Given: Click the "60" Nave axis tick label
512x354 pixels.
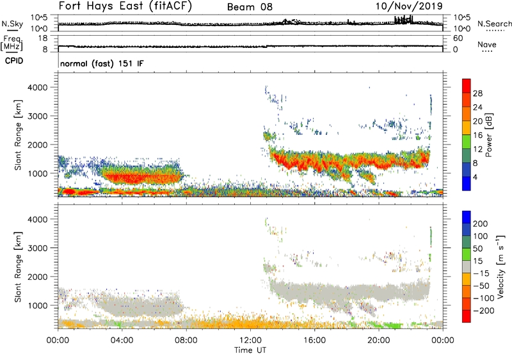Looking at the screenshot, I should 458,38.
